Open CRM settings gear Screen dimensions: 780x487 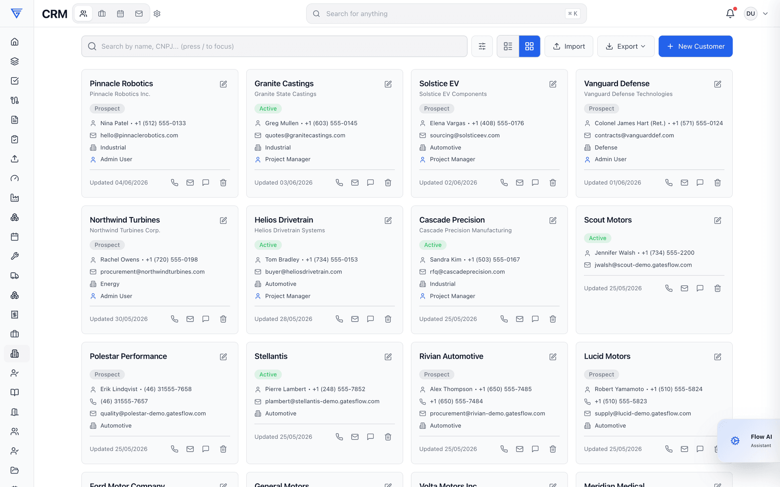pos(157,14)
